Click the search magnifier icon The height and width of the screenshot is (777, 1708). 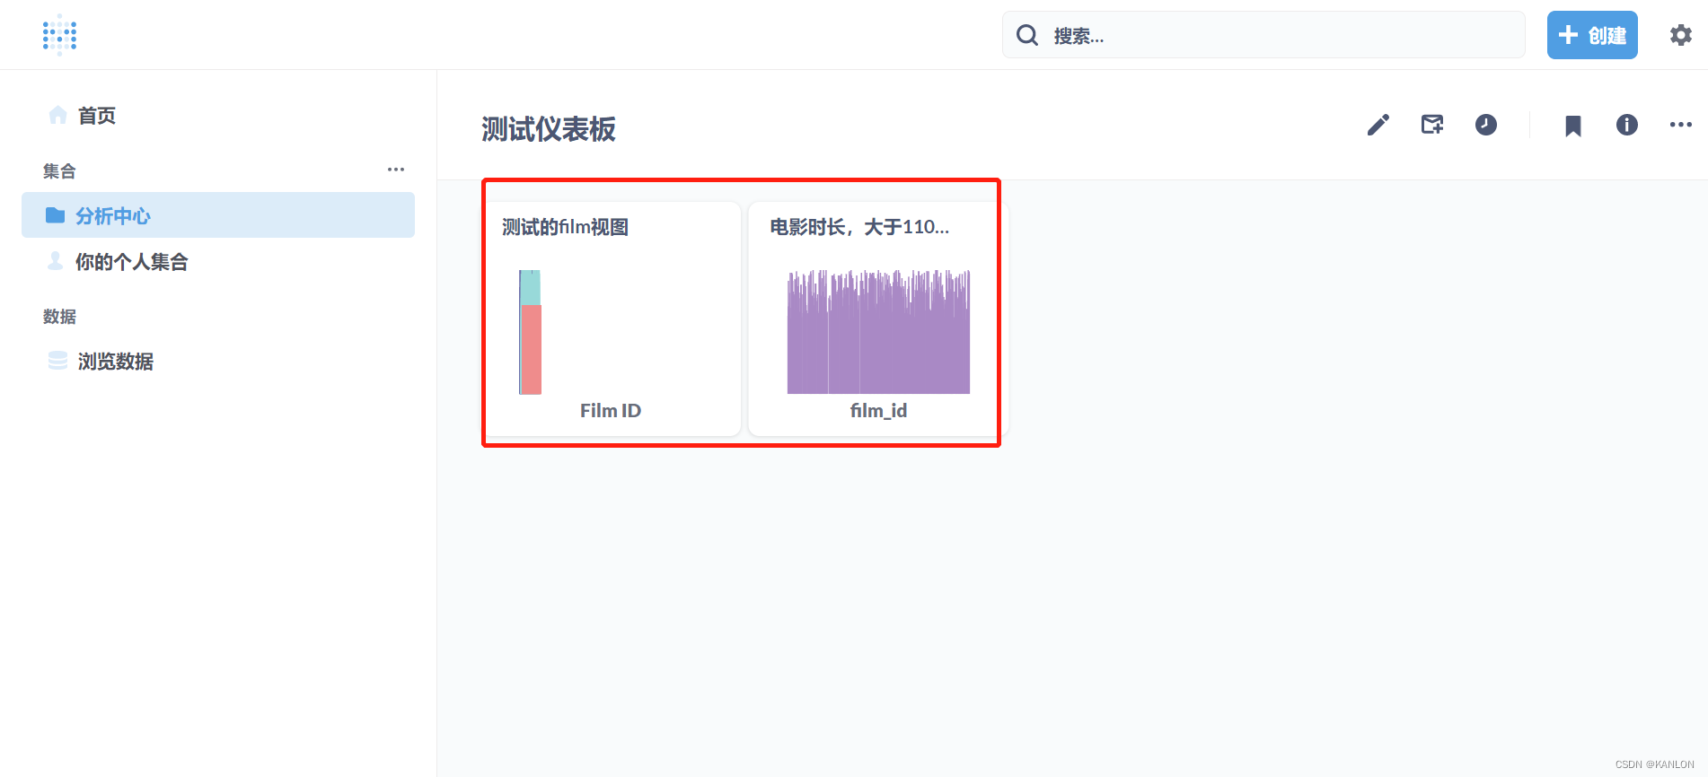point(1027,35)
